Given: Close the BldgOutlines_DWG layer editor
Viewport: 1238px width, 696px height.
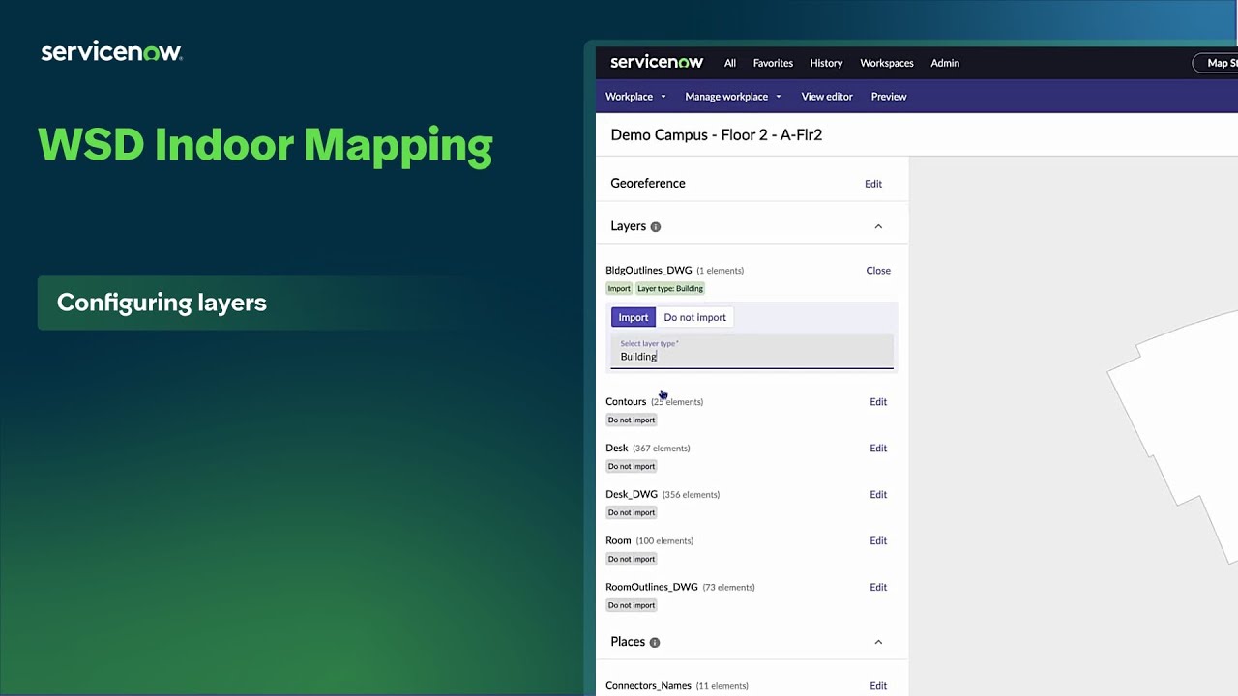Looking at the screenshot, I should coord(877,270).
